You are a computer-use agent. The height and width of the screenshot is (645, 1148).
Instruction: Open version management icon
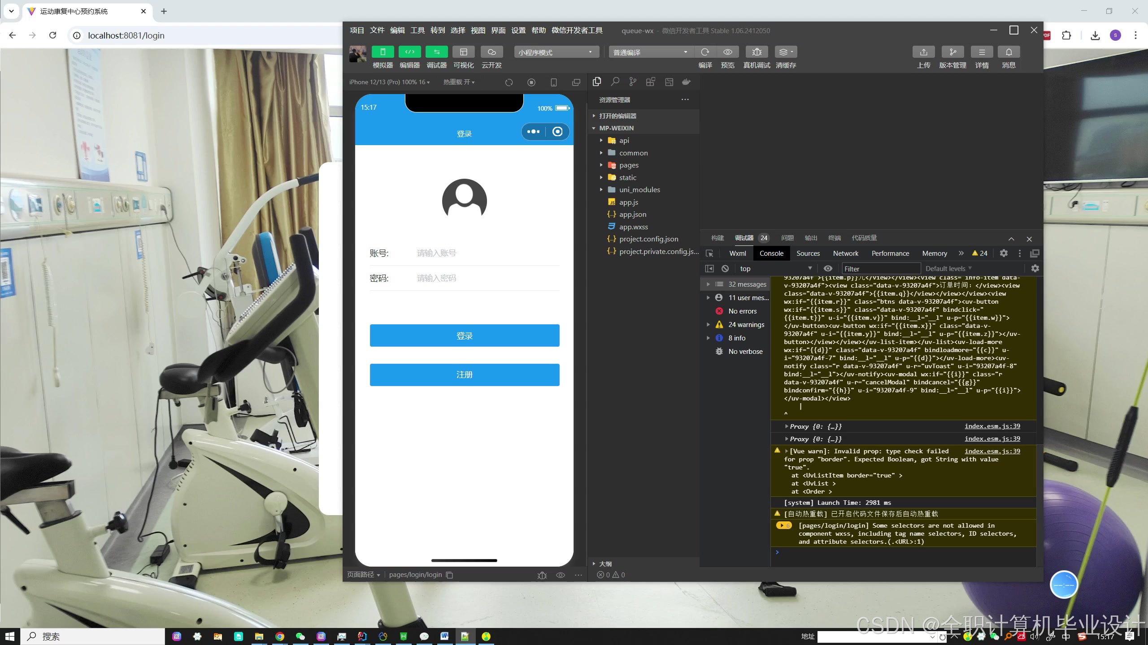pyautogui.click(x=952, y=52)
